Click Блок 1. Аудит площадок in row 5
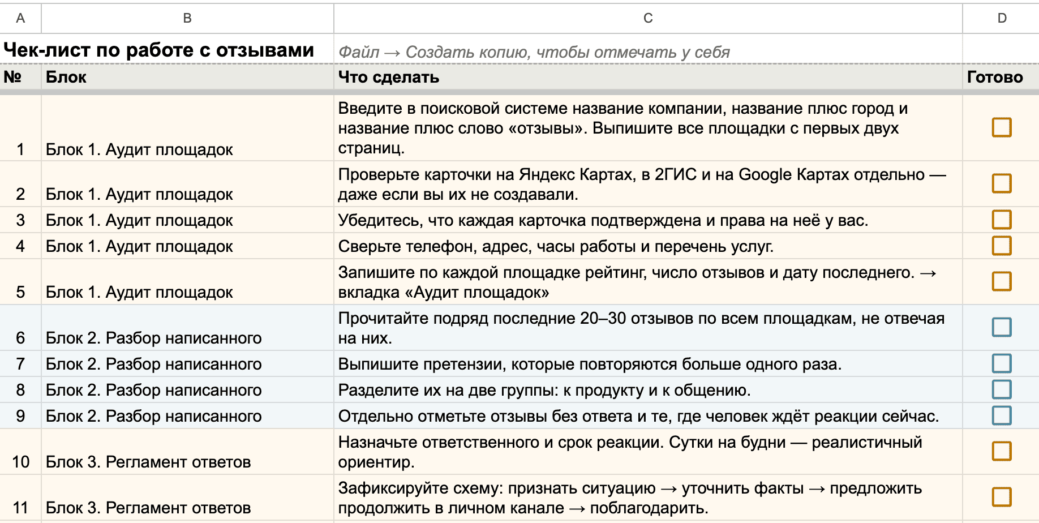This screenshot has width=1039, height=523. click(x=187, y=282)
